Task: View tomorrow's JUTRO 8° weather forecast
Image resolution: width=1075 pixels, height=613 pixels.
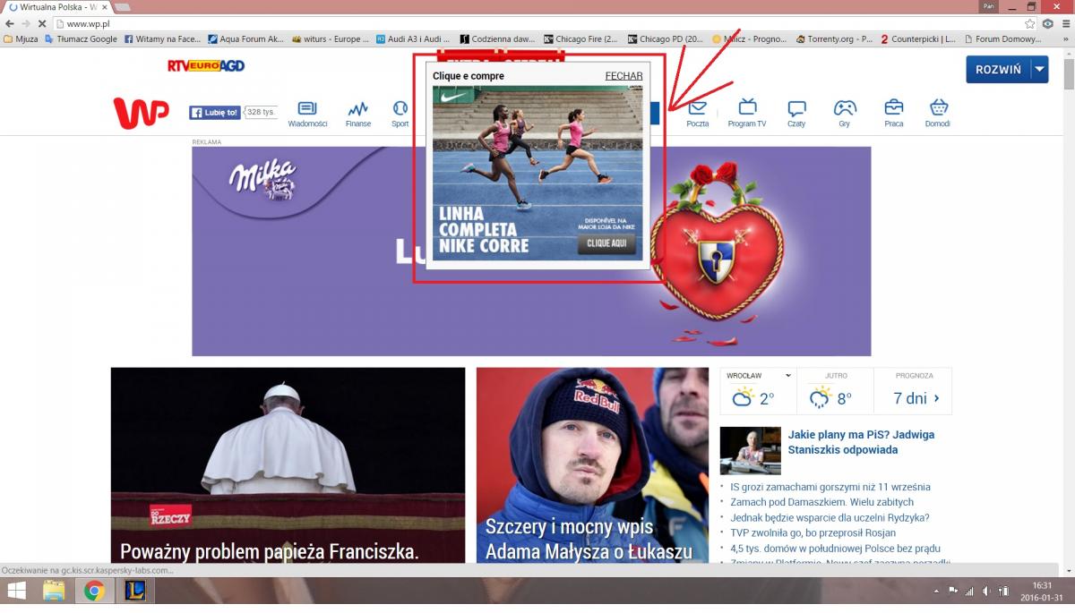Action: point(835,391)
